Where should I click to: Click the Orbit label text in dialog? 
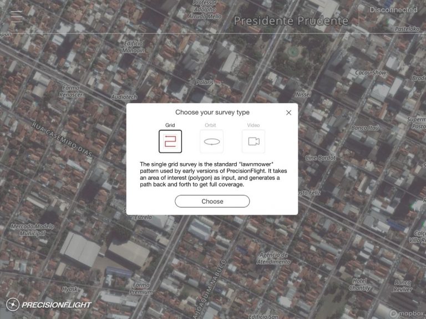pyautogui.click(x=210, y=125)
